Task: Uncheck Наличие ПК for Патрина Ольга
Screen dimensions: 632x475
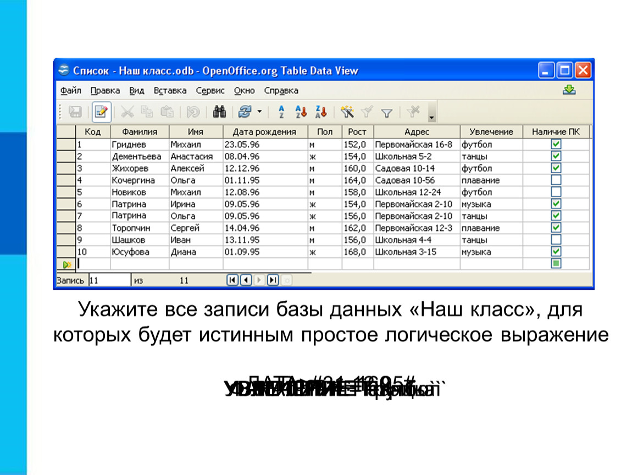Action: coord(556,216)
